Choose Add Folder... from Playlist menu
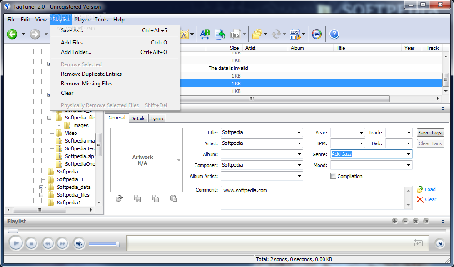Image resolution: width=454 pixels, height=267 pixels. (115, 52)
